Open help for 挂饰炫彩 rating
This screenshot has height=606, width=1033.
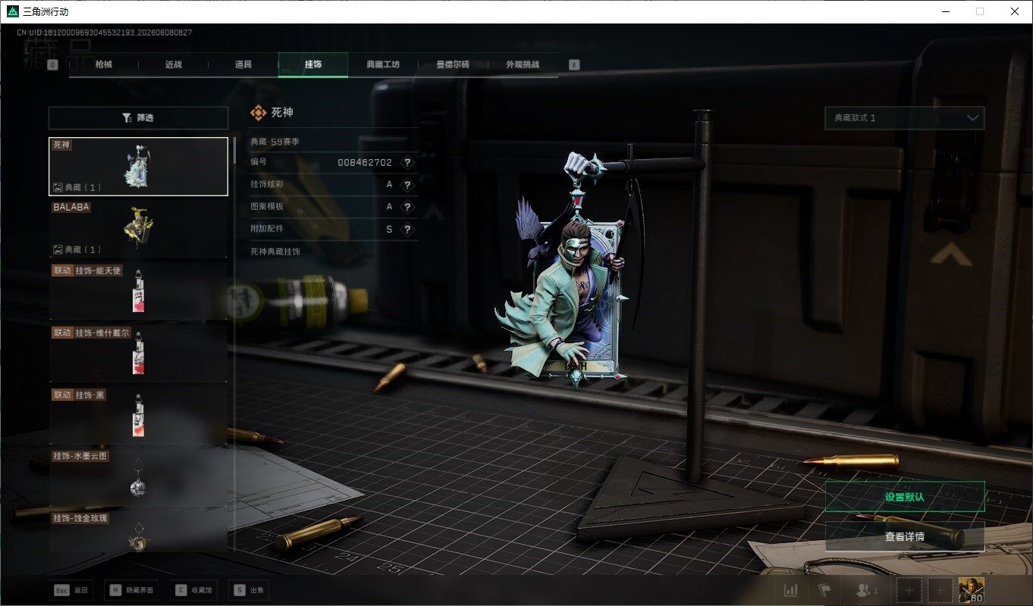click(x=407, y=185)
